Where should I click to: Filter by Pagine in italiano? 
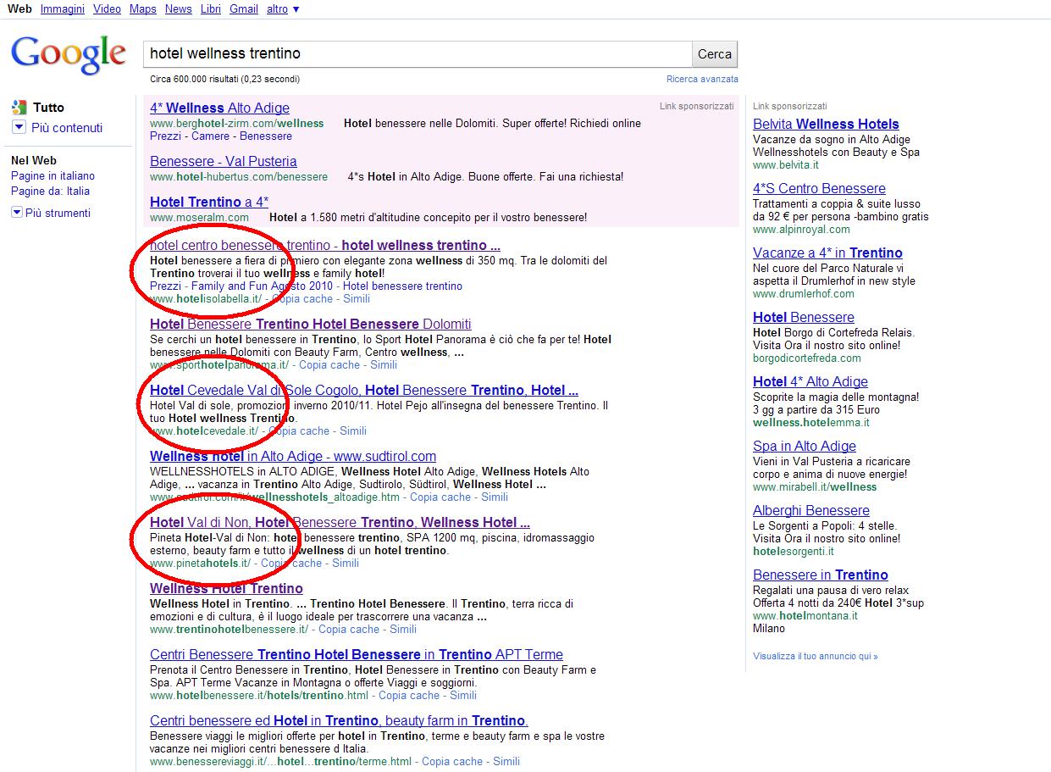pos(53,175)
